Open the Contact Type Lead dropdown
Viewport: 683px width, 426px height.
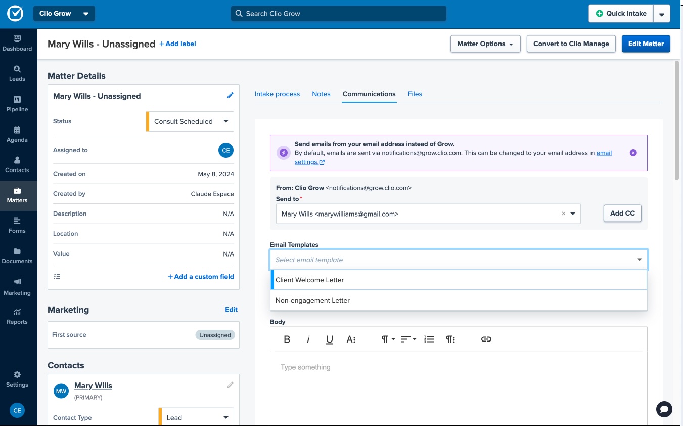(197, 418)
